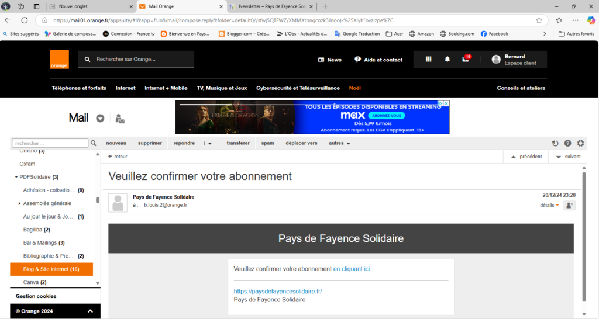Image resolution: width=599 pixels, height=319 pixels.
Task: Click the supprimer button
Action: tap(150, 143)
